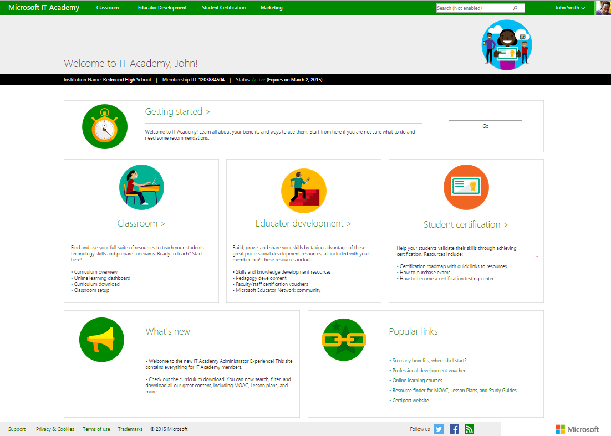Click the Getting started stopwatch icon
Screen dimensions: 611x436
click(x=104, y=126)
